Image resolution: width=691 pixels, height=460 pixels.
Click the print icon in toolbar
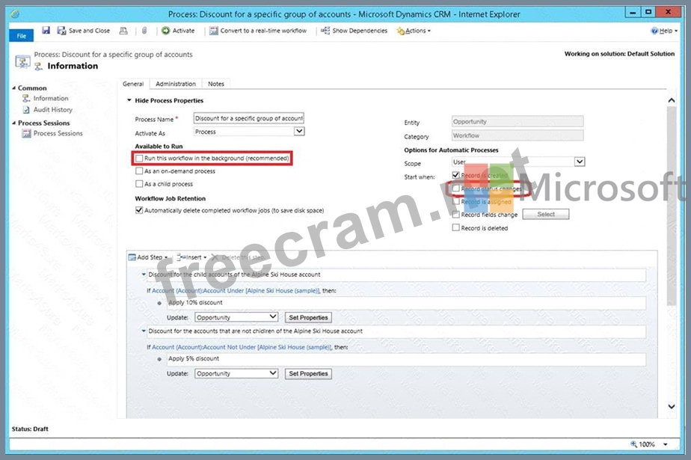click(123, 31)
